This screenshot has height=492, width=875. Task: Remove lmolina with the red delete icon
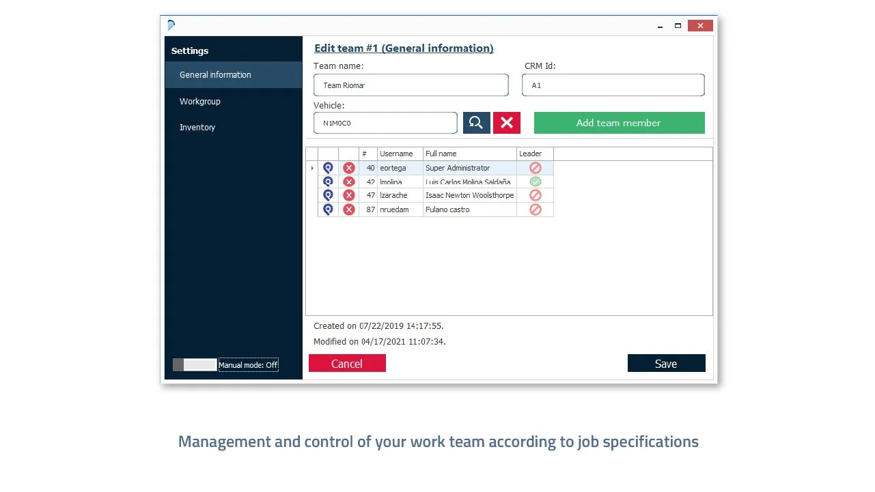(x=349, y=182)
